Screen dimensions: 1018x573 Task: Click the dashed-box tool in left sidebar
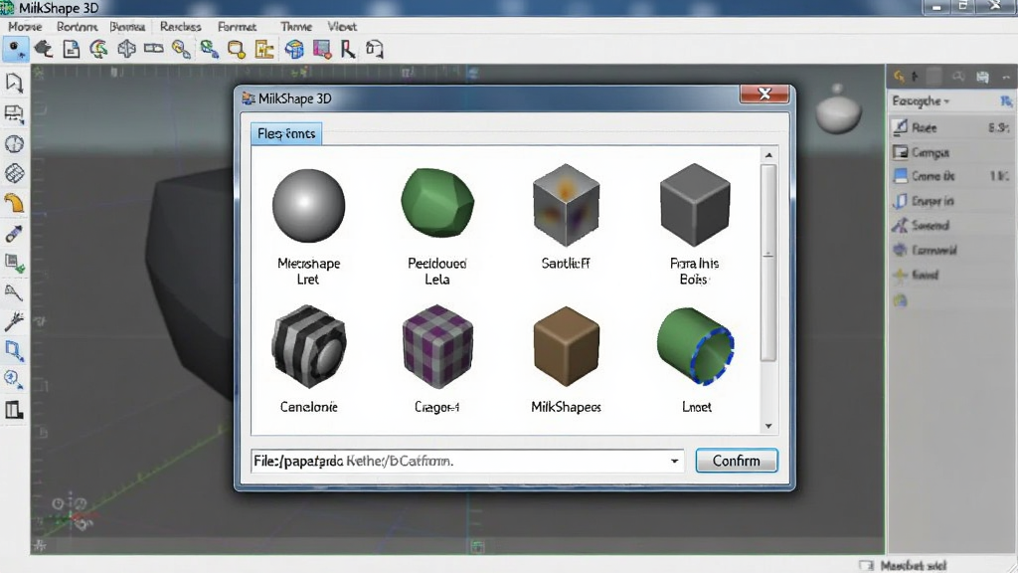click(x=14, y=113)
